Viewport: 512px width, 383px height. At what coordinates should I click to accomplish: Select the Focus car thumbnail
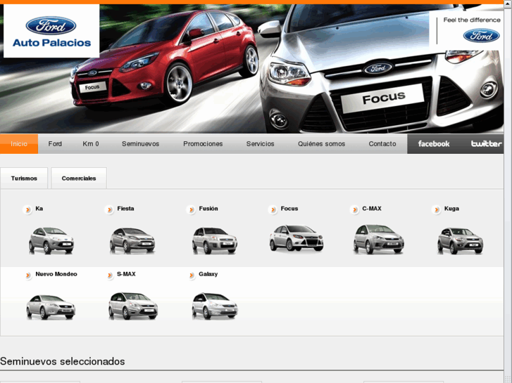click(x=296, y=238)
